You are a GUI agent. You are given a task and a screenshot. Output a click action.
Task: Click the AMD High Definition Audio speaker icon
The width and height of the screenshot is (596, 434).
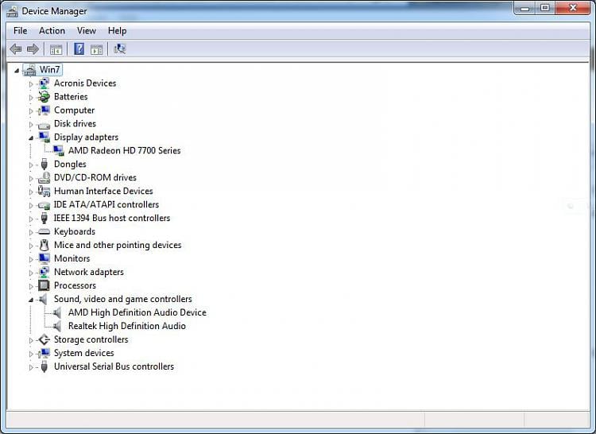(x=58, y=312)
